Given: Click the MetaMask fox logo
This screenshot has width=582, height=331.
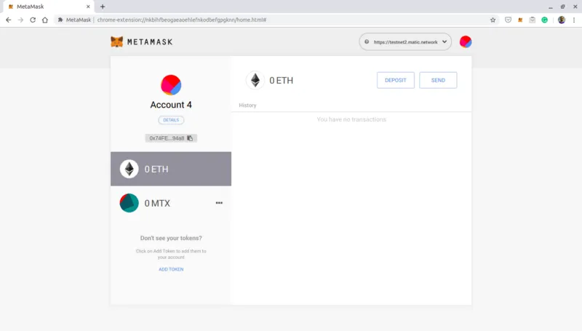Looking at the screenshot, I should (x=116, y=41).
